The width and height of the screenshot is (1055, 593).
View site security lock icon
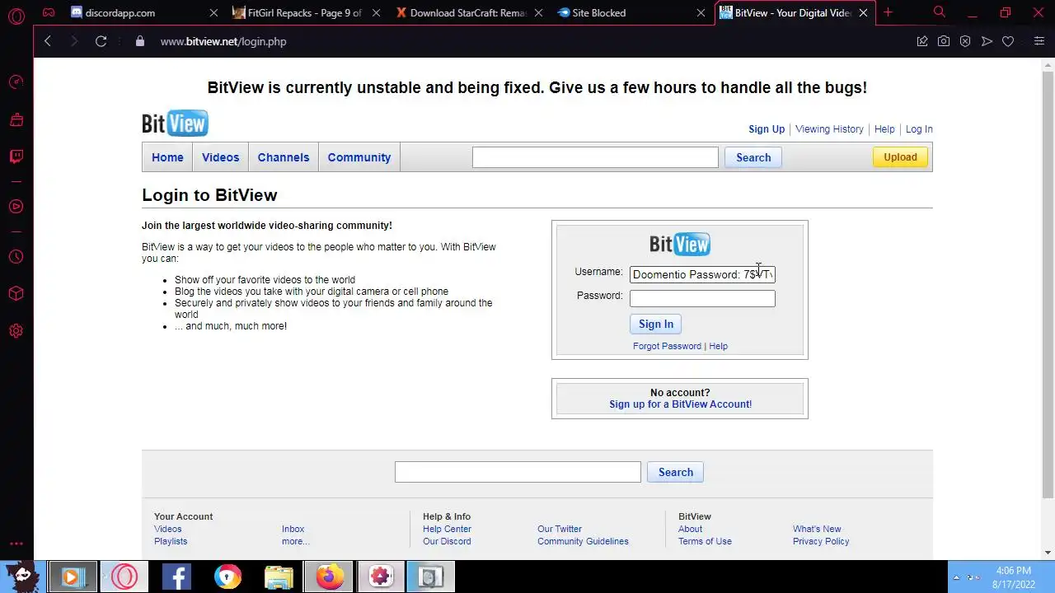pyautogui.click(x=139, y=41)
